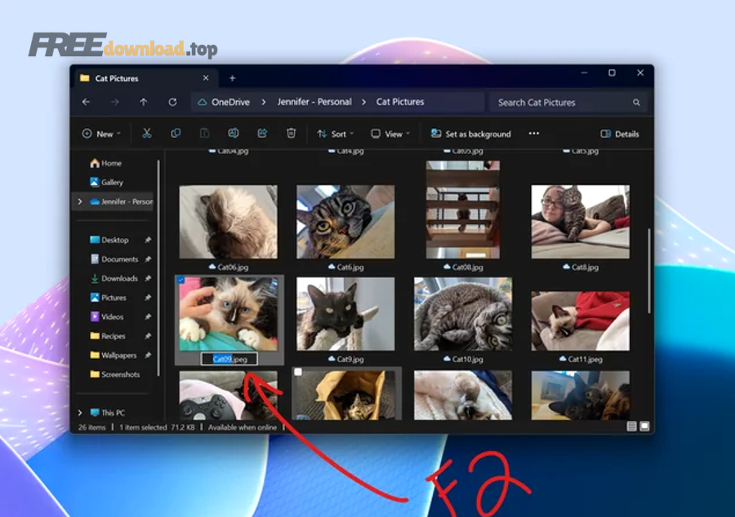Expand chevron after Jennifer - Personal breadcrumb

pos(363,102)
